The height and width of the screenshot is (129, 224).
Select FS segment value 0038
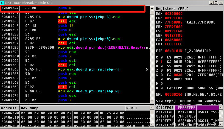point(178,75)
